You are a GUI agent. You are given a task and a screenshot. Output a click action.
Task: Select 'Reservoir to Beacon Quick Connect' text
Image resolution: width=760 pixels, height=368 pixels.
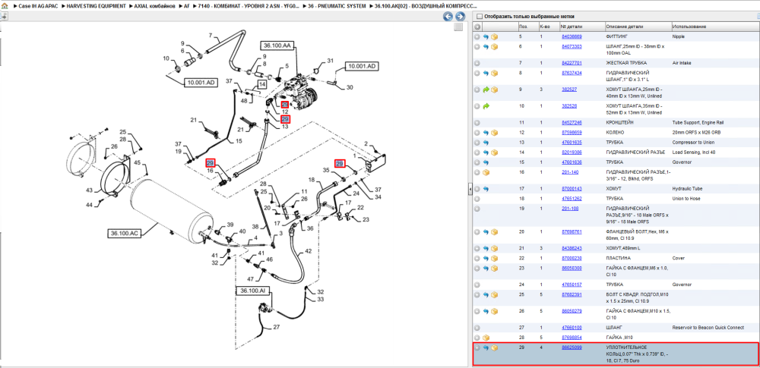(708, 328)
